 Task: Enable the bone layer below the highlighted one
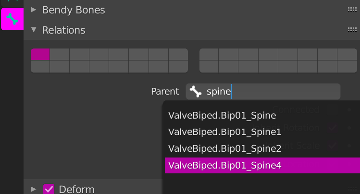(40, 66)
